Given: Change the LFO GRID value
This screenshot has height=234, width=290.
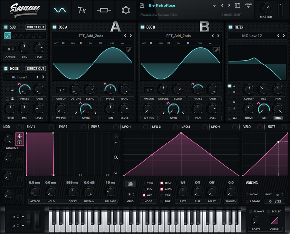Looking at the screenshot, I should pyautogui.click(x=130, y=194).
